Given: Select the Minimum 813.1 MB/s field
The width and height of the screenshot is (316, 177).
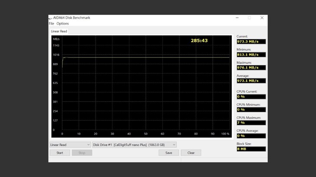Looking at the screenshot, I should pos(251,55).
